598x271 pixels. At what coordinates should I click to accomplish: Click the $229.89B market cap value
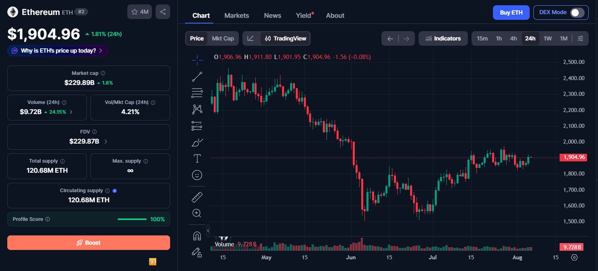point(80,83)
